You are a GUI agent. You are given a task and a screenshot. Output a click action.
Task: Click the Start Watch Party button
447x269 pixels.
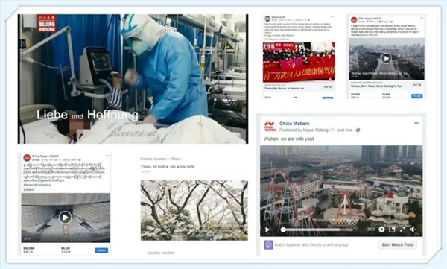pyautogui.click(x=398, y=244)
